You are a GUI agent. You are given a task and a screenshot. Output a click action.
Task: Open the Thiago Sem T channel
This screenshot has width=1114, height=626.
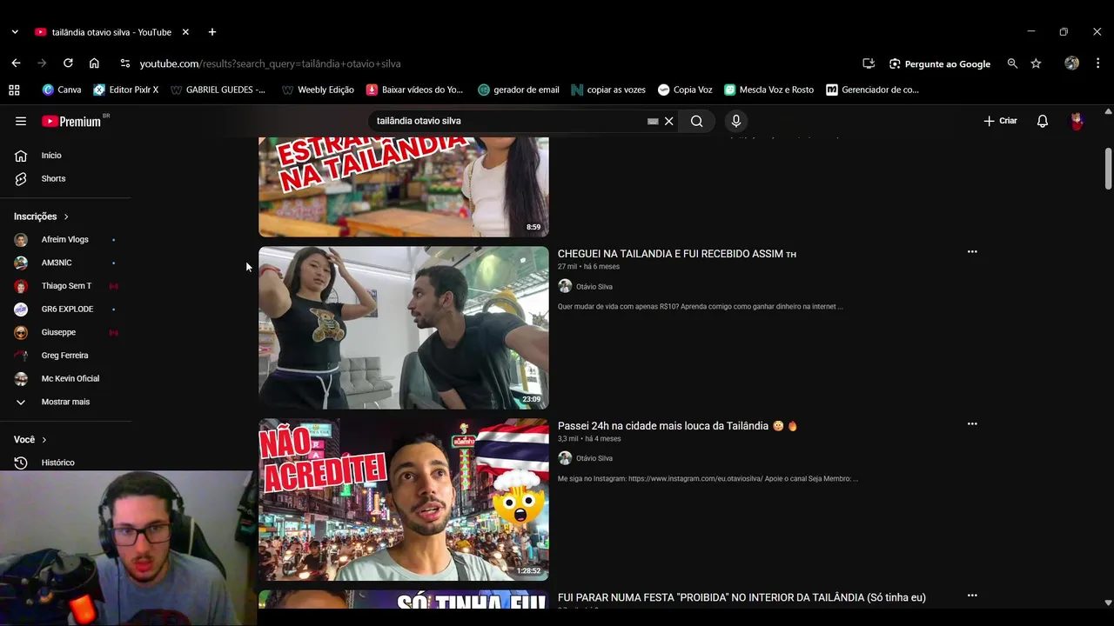point(66,286)
